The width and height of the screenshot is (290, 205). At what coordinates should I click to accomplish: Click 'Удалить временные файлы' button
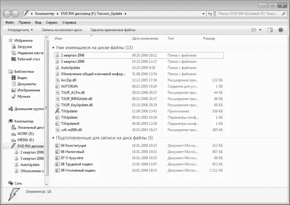113,30
